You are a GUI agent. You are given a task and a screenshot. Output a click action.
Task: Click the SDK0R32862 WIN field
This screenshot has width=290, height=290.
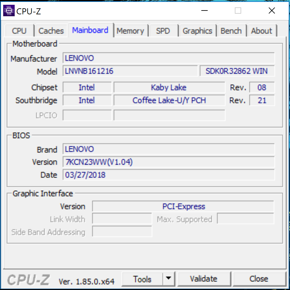(237, 71)
